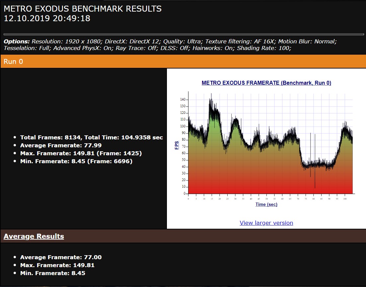Click 'Advanced PhysX: On;' option text

click(84, 48)
